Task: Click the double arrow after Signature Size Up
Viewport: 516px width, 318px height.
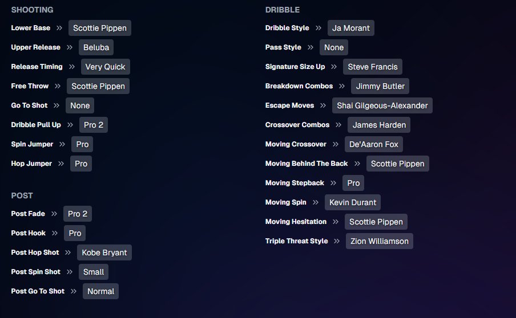Action: [334, 67]
